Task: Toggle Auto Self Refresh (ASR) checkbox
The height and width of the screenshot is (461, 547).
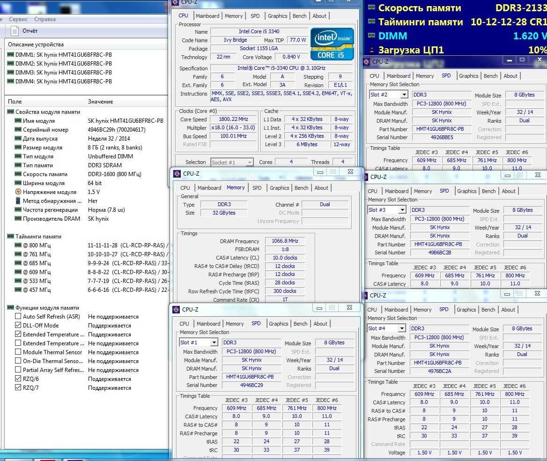Action: (x=18, y=316)
